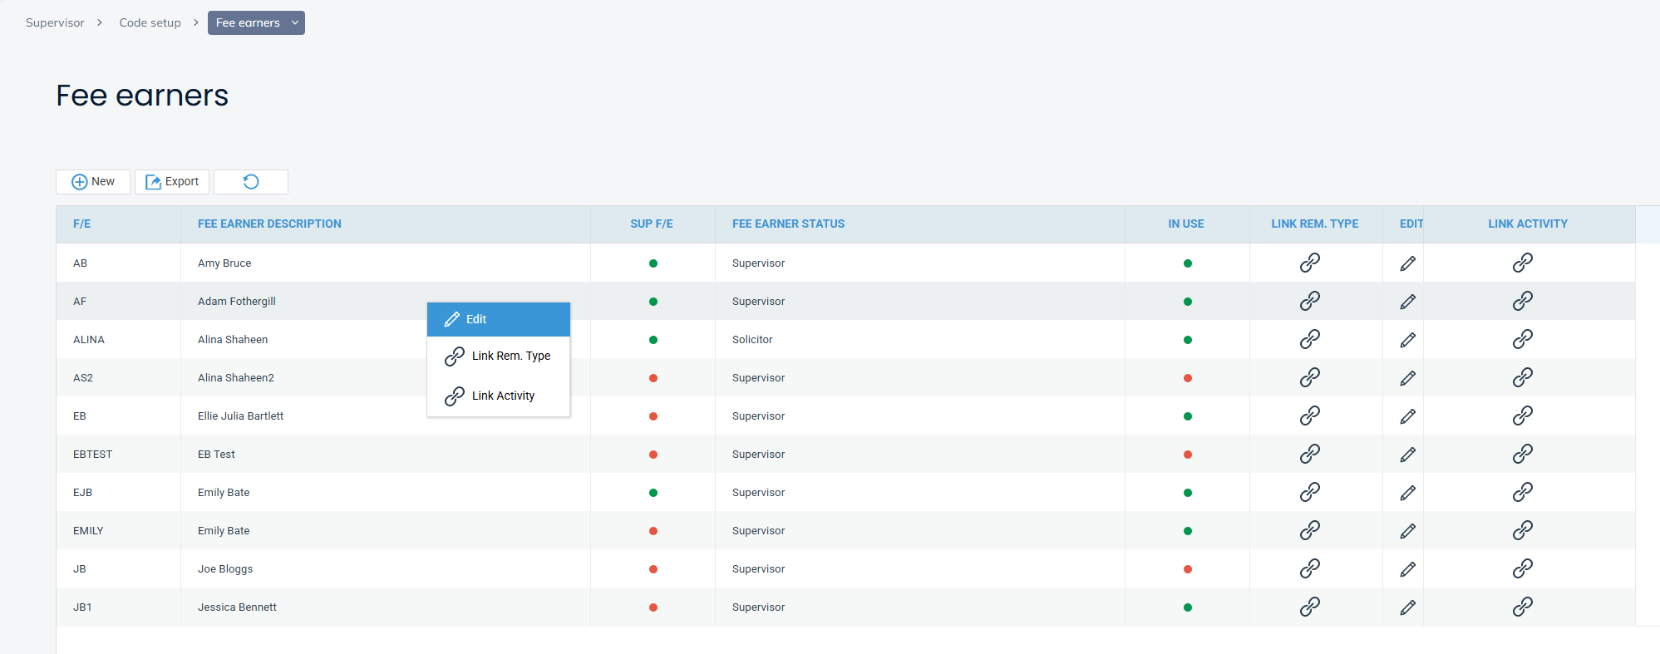Edit the EB Test fee earner row
The image size is (1660, 654).
1407,455
